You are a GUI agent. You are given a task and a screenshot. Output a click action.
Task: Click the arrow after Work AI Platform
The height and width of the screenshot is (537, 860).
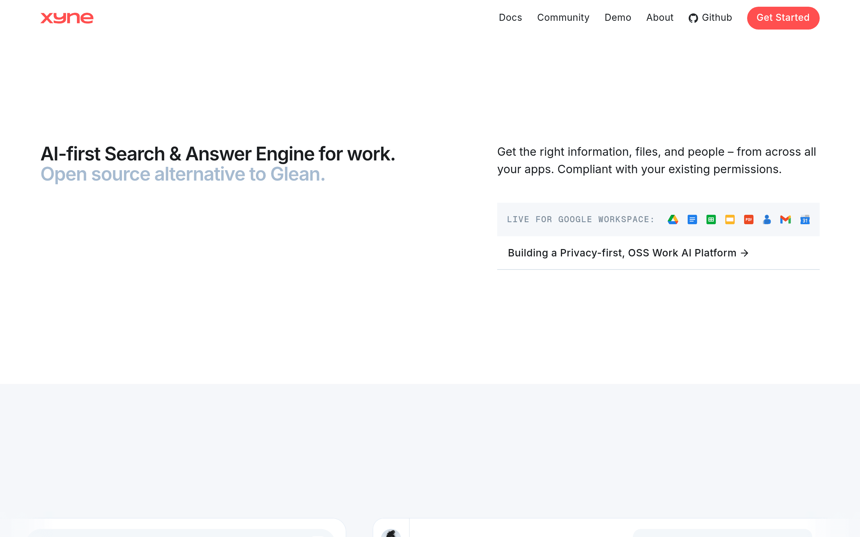(744, 253)
